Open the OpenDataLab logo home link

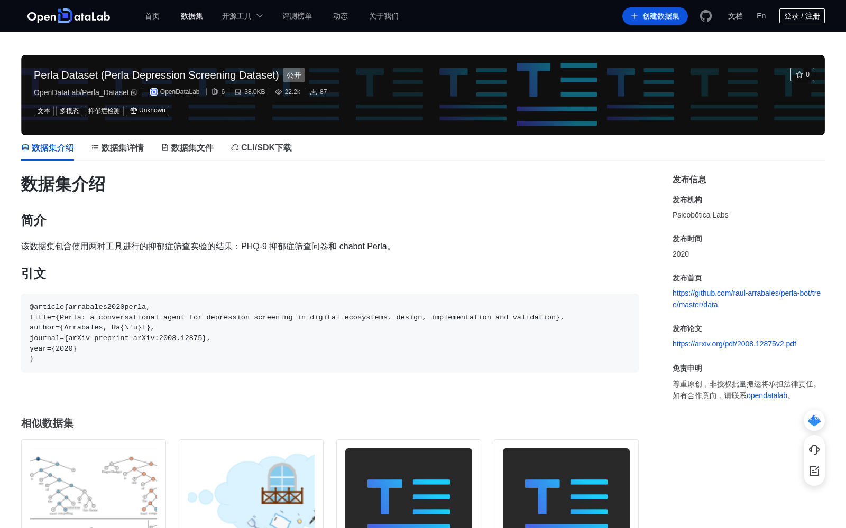[x=69, y=16]
